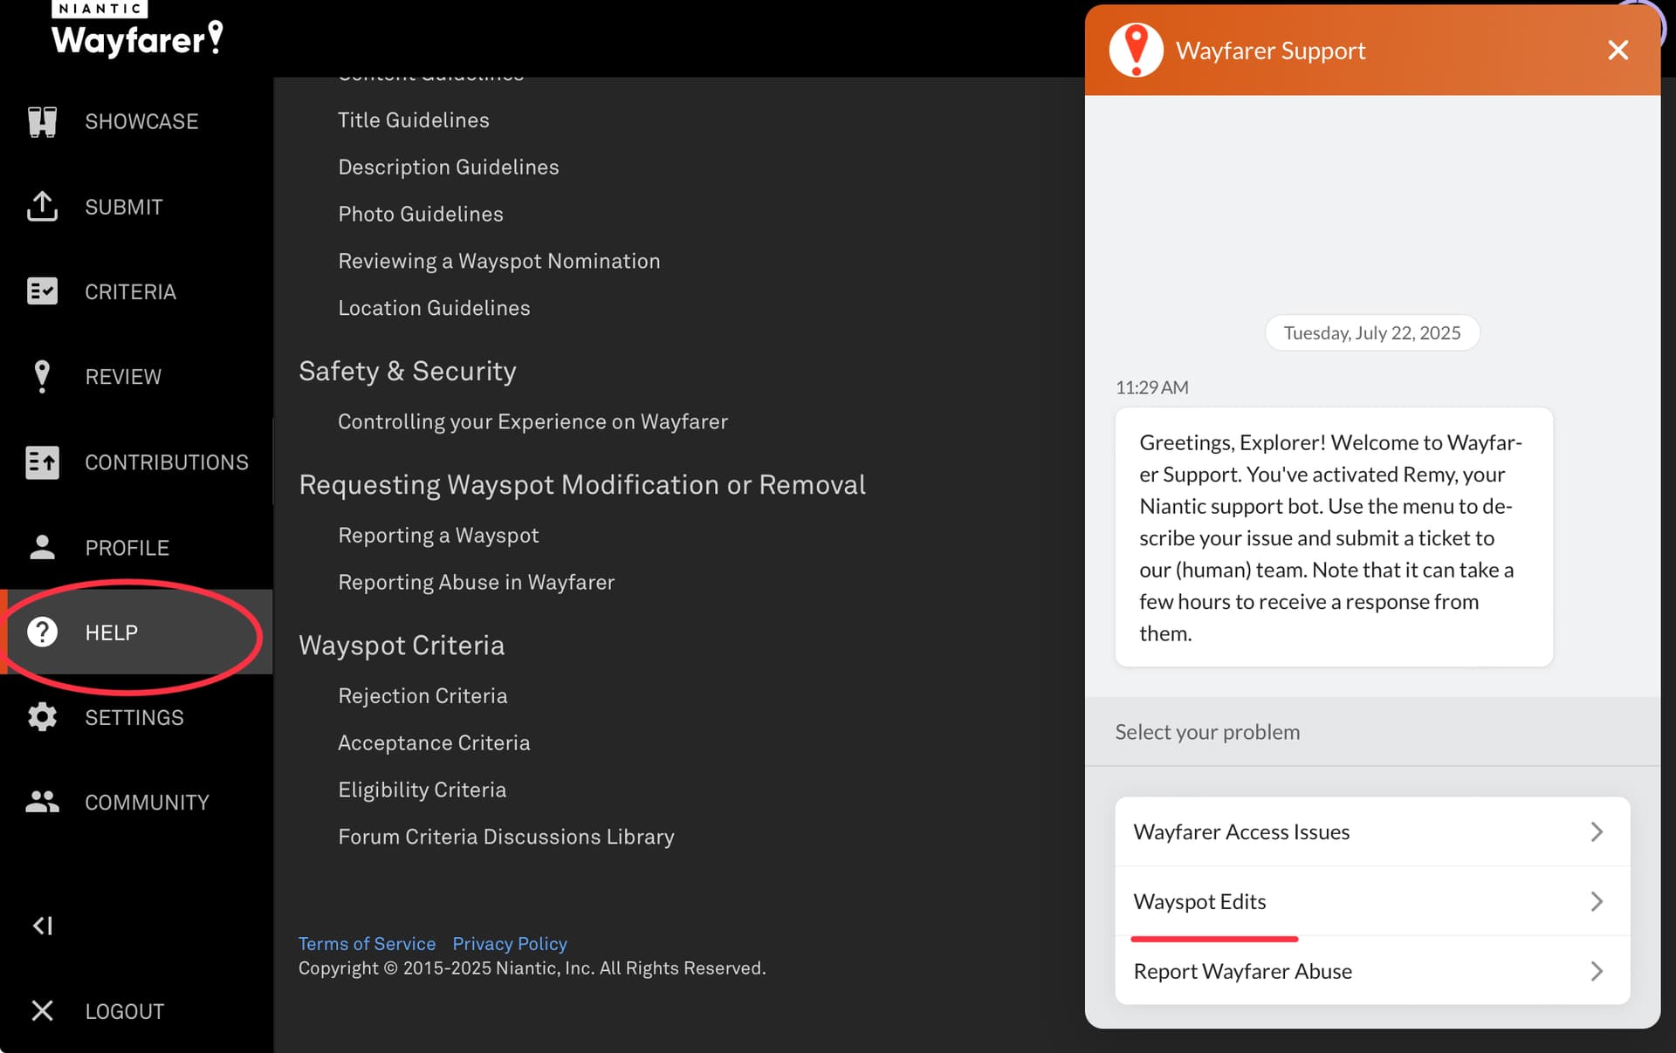
Task: Click the Remy greeting message bubble
Action: [1334, 537]
